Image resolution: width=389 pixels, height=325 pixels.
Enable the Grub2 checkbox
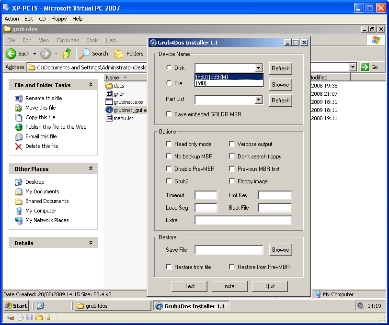tap(169, 181)
